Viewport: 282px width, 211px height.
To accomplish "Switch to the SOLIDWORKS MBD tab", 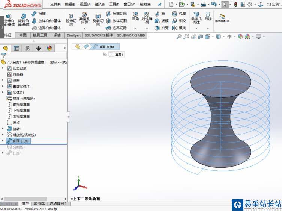I will (x=131, y=35).
